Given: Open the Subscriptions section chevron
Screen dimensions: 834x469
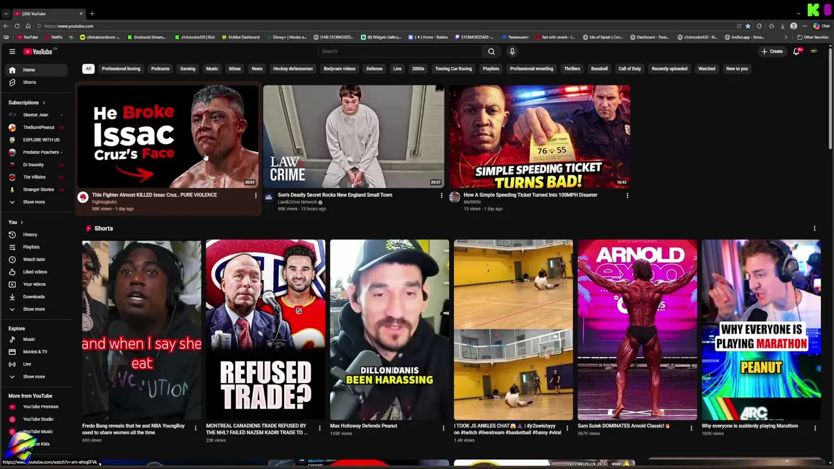Looking at the screenshot, I should point(44,102).
